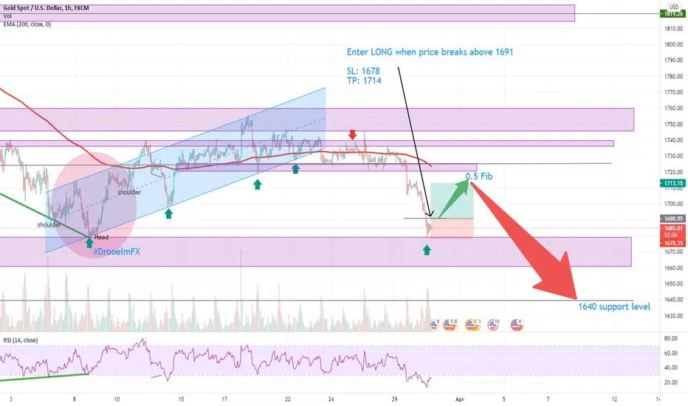
Task: Click the '22' label on the date axis
Action: tap(288, 399)
